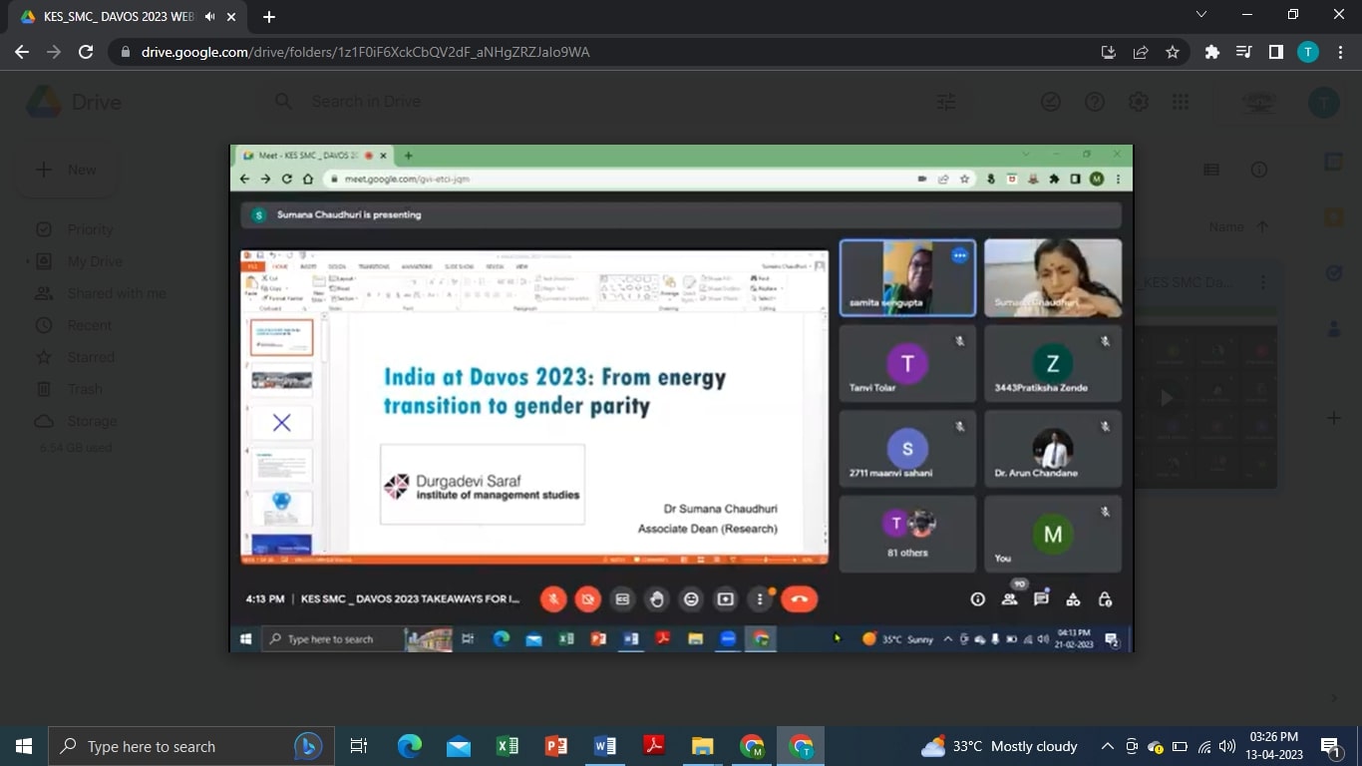
Task: Open Word from the taskbar
Action: (x=605, y=746)
